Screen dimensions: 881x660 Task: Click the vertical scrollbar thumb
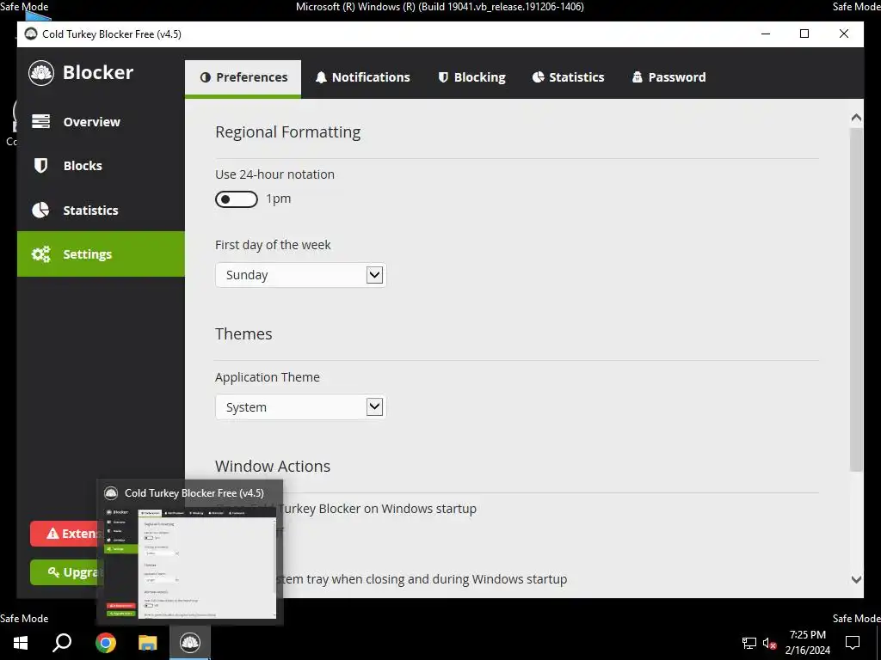856,300
